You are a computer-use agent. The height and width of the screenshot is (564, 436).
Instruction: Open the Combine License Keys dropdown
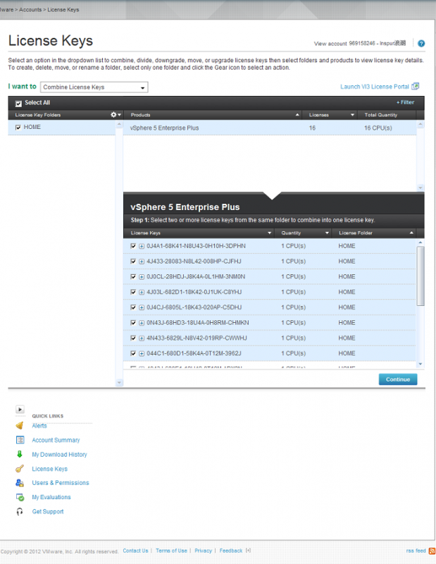pos(94,87)
